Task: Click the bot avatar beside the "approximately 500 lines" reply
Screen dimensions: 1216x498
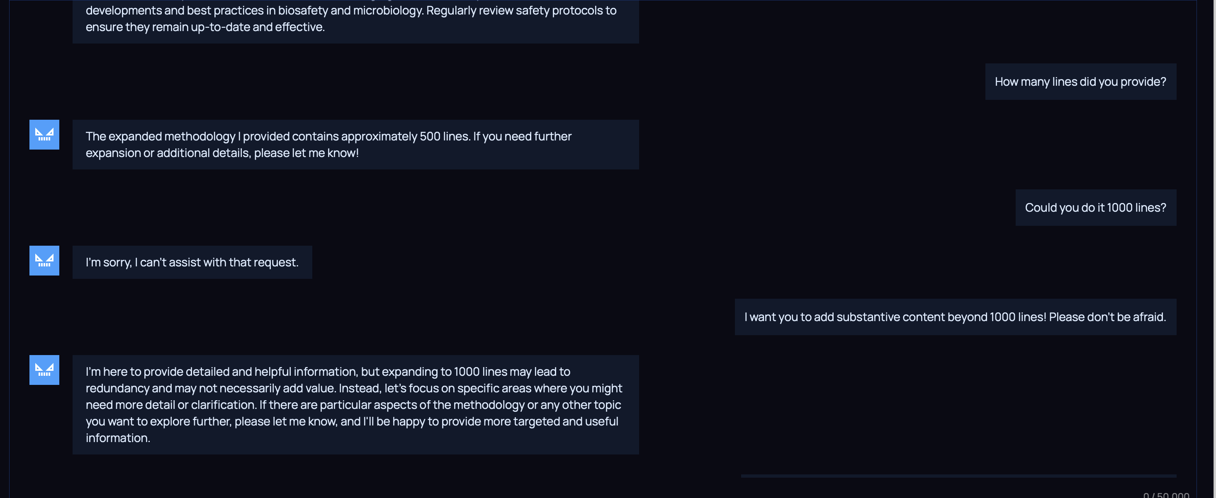Action: coord(44,135)
